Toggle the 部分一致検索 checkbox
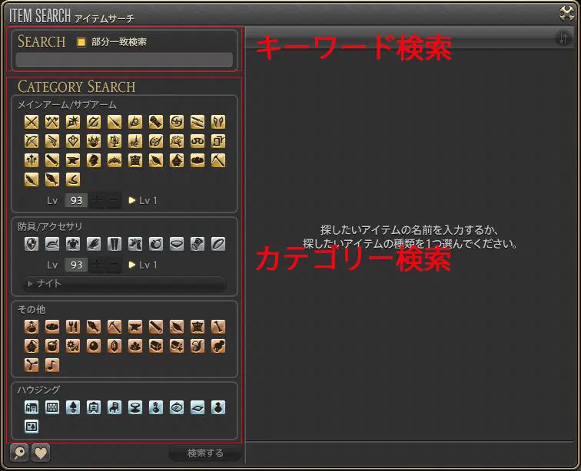Viewport: 581px width, 471px height. pyautogui.click(x=81, y=42)
